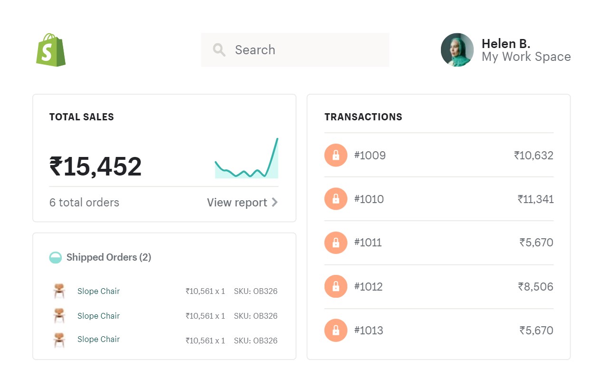
Task: Click the Shipped Orders (2) heading
Action: coord(109,257)
